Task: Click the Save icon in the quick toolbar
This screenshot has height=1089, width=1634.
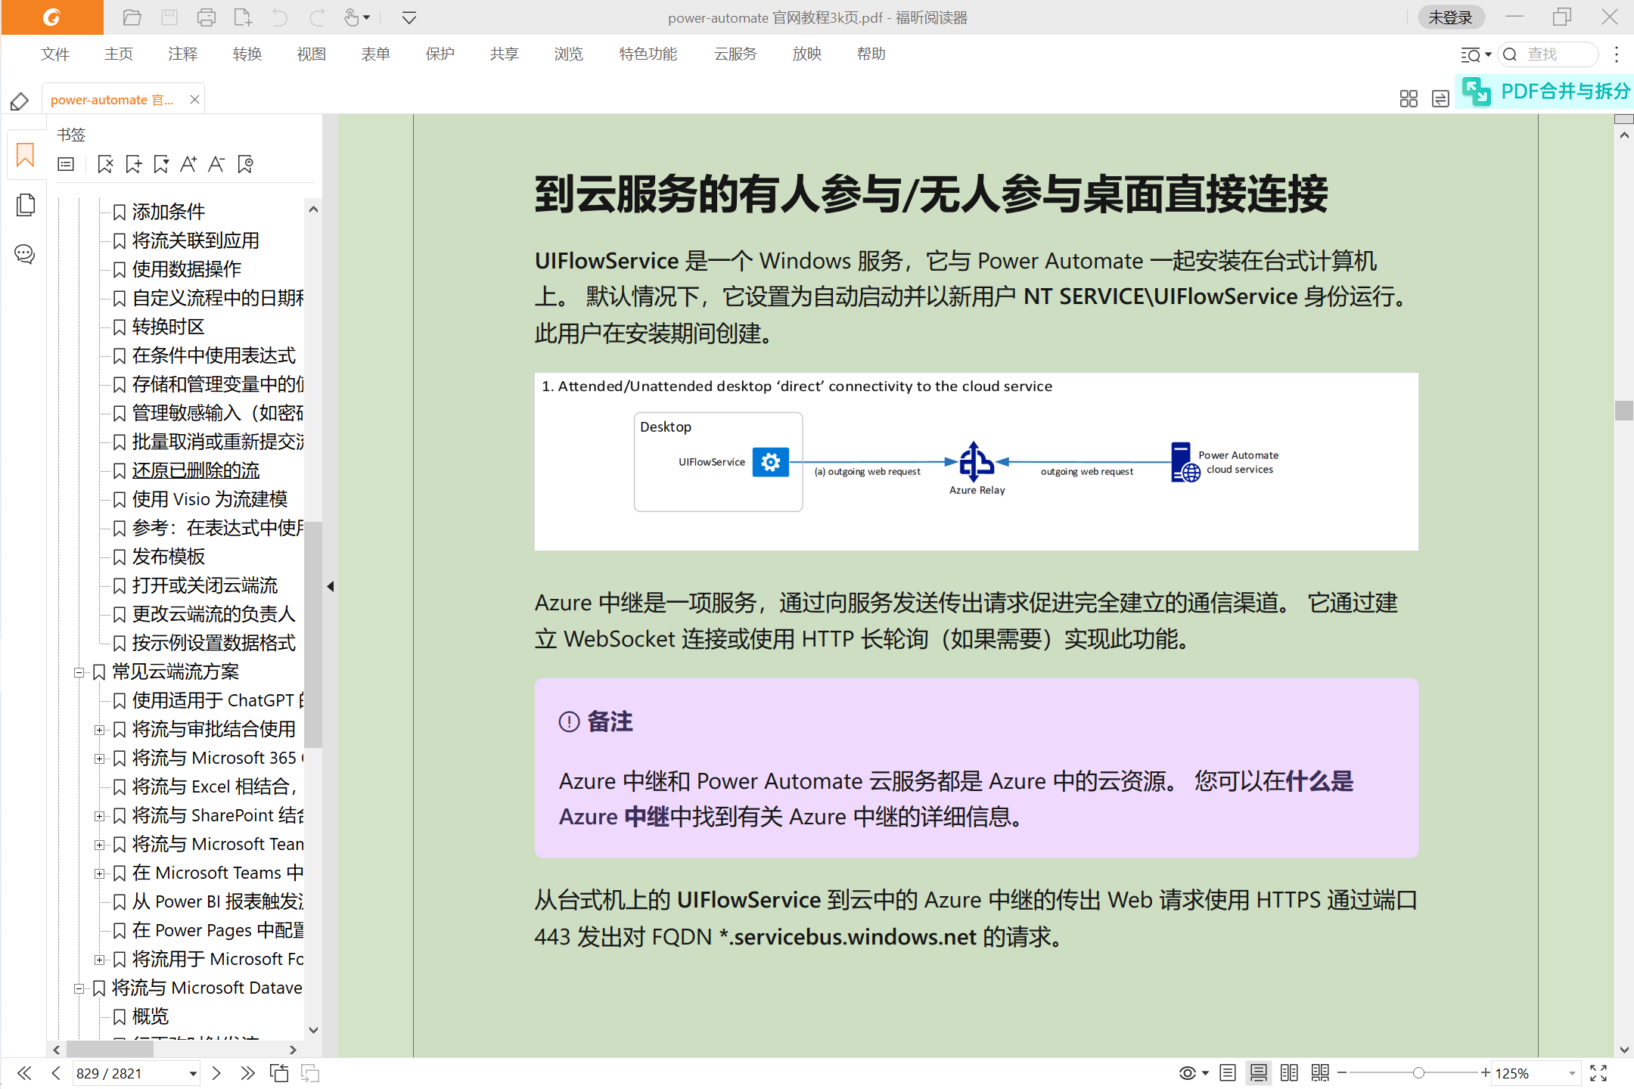Action: tap(169, 17)
